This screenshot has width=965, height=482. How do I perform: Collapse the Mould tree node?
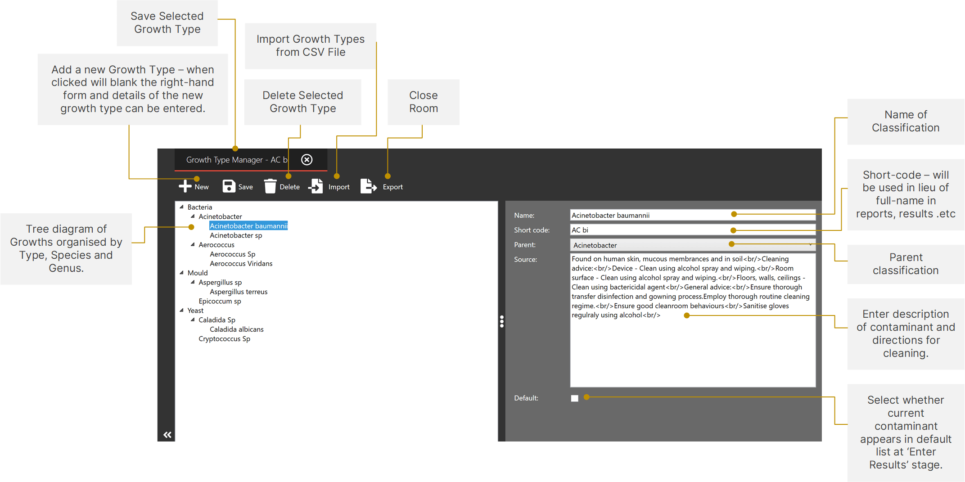coord(182,273)
